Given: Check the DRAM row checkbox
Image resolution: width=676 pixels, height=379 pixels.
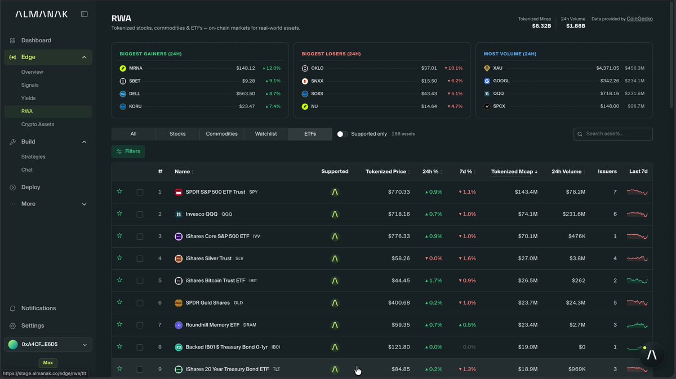Looking at the screenshot, I should coord(140,325).
